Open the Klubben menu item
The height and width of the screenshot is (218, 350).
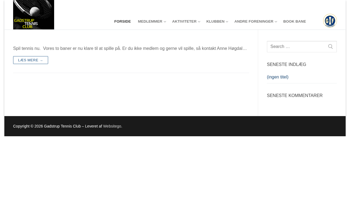click(215, 22)
